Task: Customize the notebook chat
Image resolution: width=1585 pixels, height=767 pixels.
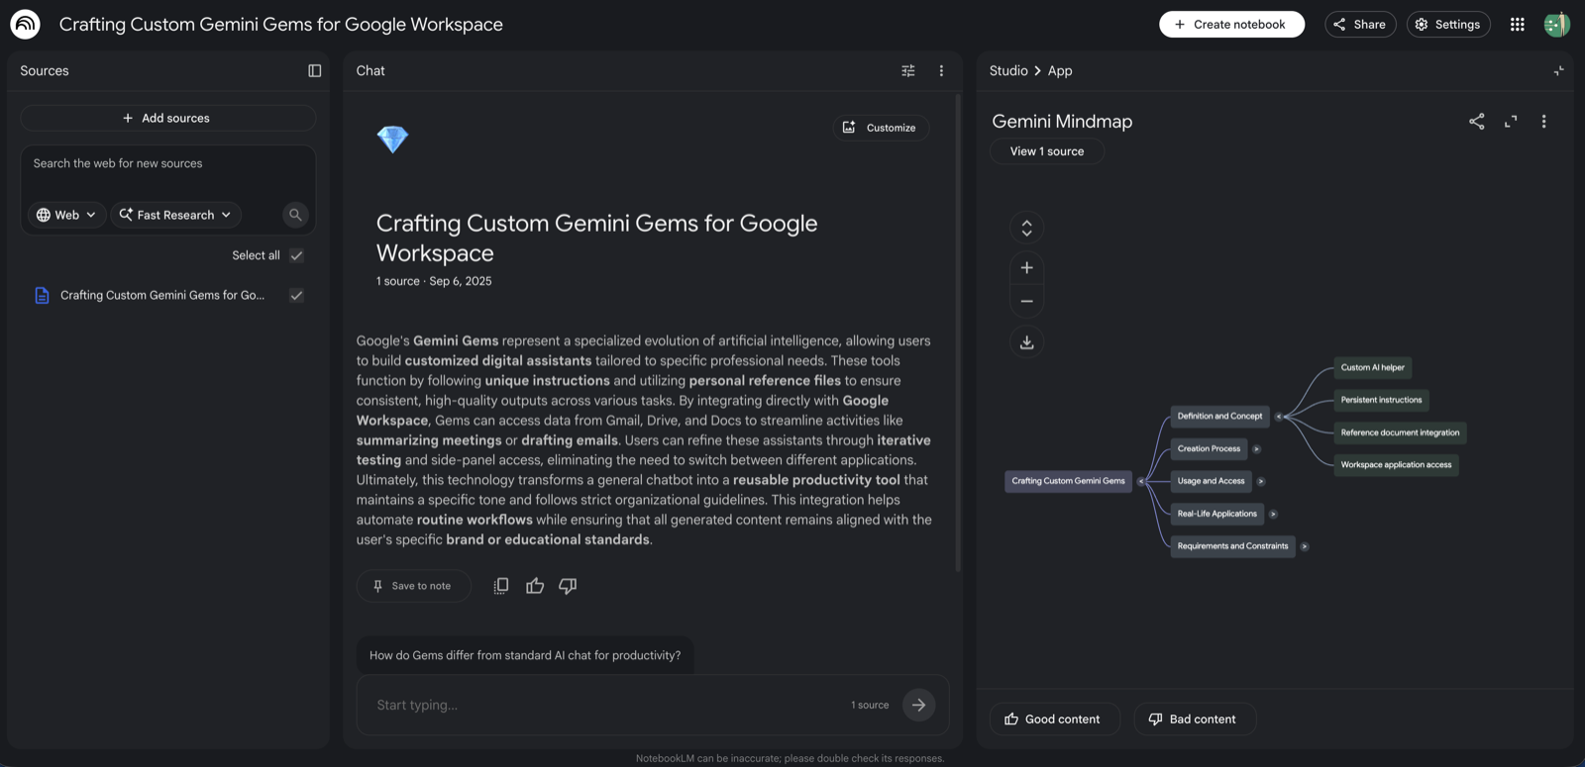Action: (x=880, y=128)
